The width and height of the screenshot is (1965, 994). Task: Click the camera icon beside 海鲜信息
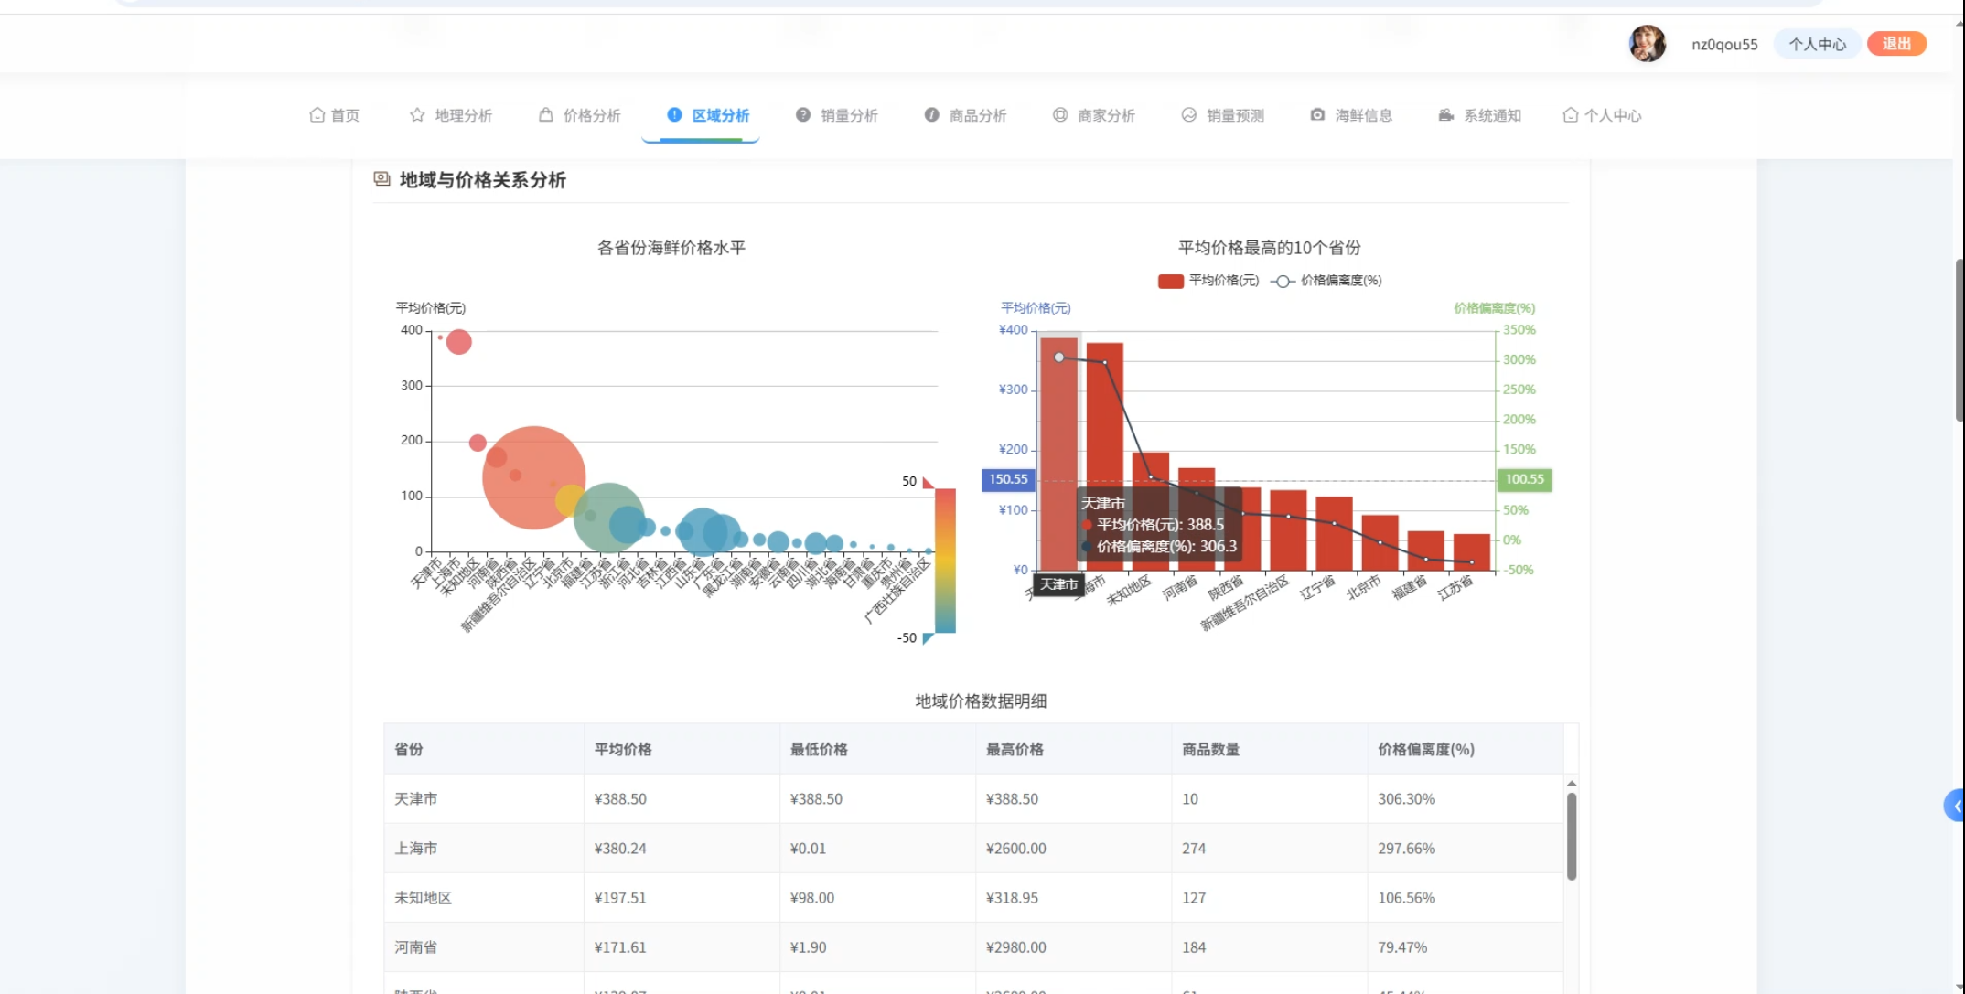coord(1317,114)
